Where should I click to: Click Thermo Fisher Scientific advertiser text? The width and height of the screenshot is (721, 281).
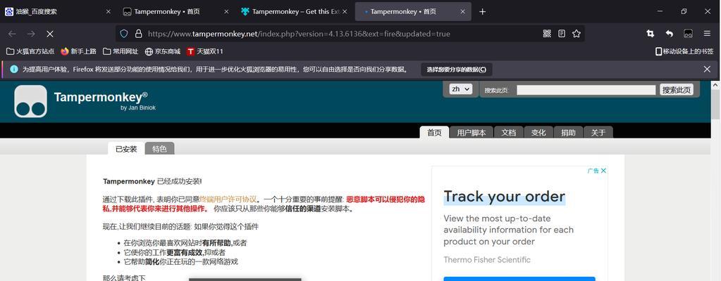point(487,260)
